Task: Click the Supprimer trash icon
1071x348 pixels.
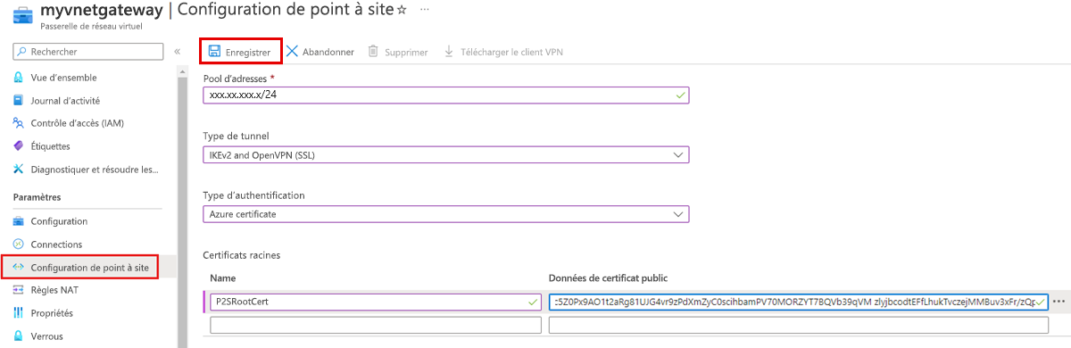Action: (x=373, y=52)
